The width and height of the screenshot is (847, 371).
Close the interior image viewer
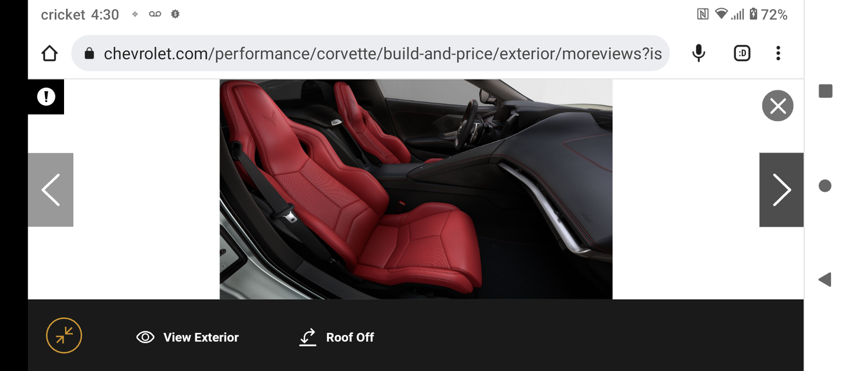778,106
